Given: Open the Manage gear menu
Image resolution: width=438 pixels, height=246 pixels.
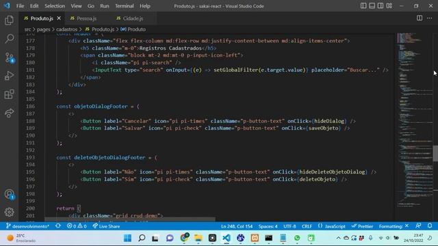Looking at the screenshot, I should 9,213.
